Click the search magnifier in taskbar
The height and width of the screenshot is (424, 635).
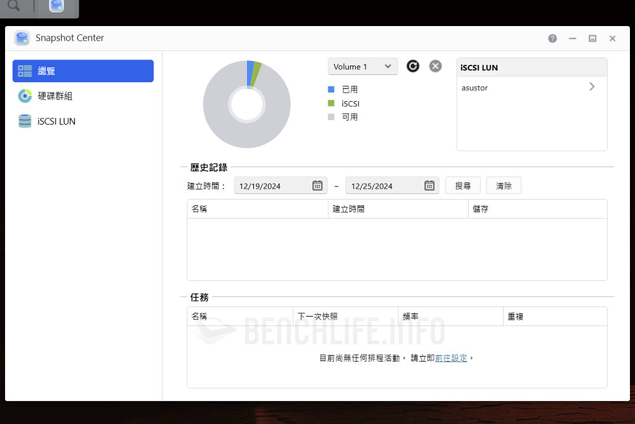click(x=13, y=7)
